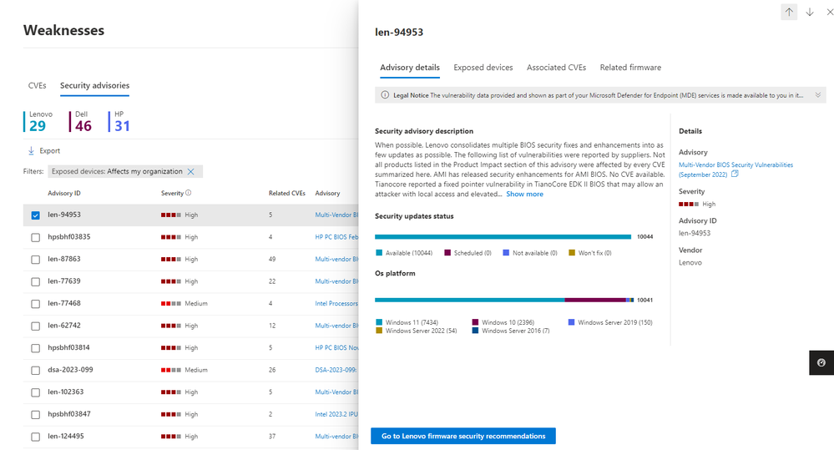Filter by Dell count 46
The image size is (834, 450).
pos(81,121)
